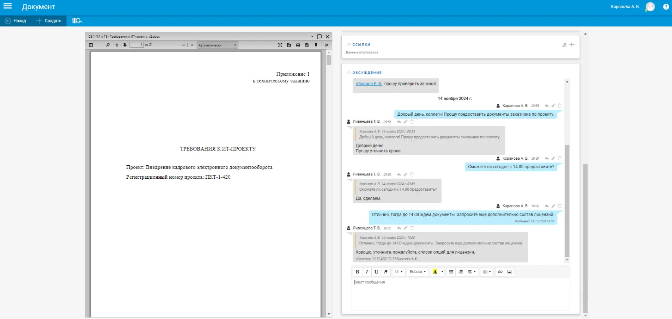The width and height of the screenshot is (672, 319).
Task: Click the Назад button
Action: (16, 21)
